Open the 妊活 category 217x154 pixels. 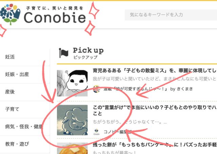pyautogui.click(x=25, y=57)
